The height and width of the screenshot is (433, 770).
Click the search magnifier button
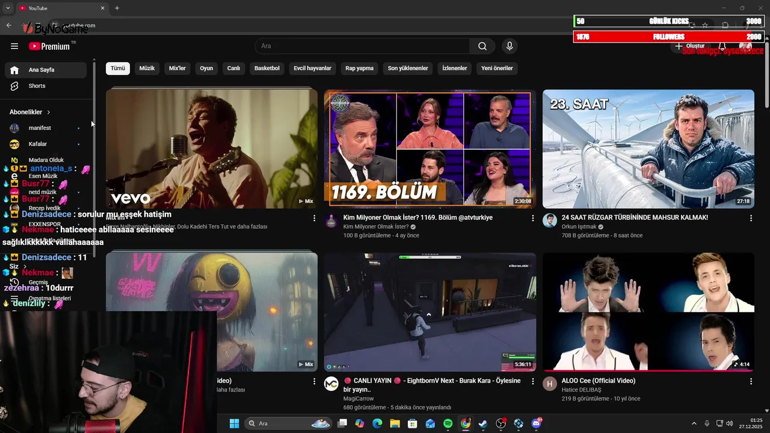click(482, 46)
